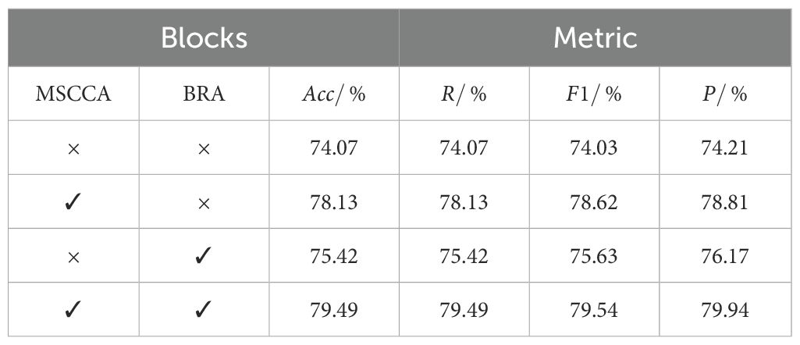Select the Blocks header cell
The width and height of the screenshot is (800, 345).
pos(204,37)
